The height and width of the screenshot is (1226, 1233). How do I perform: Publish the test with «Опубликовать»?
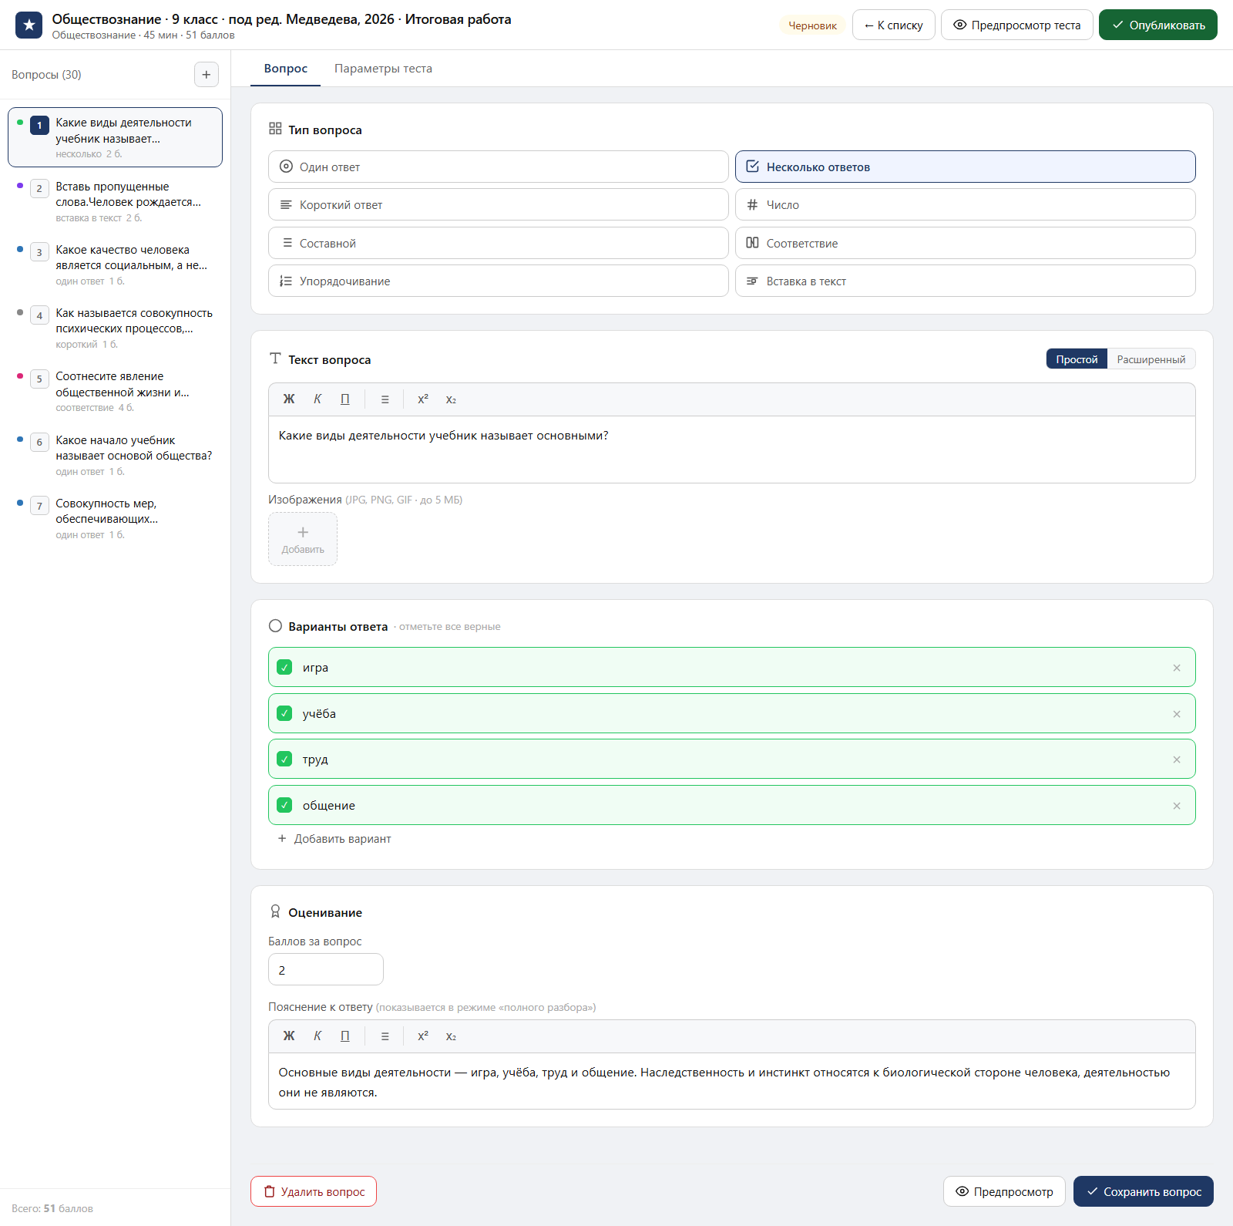pyautogui.click(x=1157, y=25)
